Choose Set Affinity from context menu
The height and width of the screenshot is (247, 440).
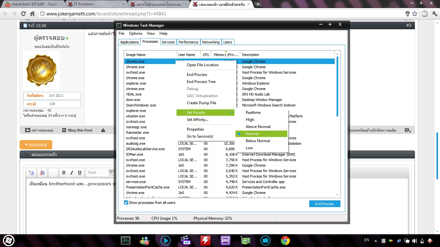(206, 120)
